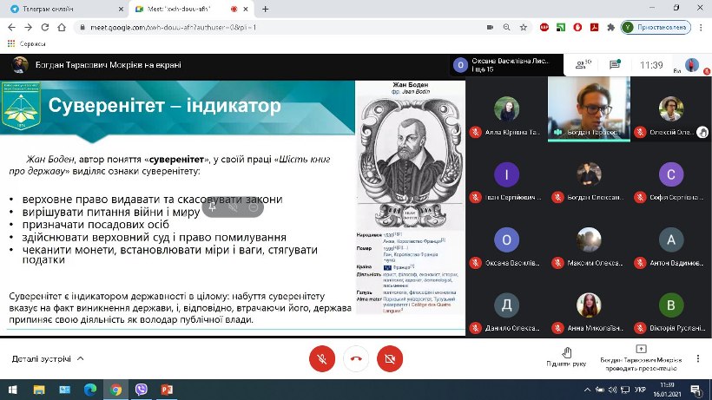Open Chrome from the taskbar
This screenshot has width=712, height=400.
(x=115, y=390)
